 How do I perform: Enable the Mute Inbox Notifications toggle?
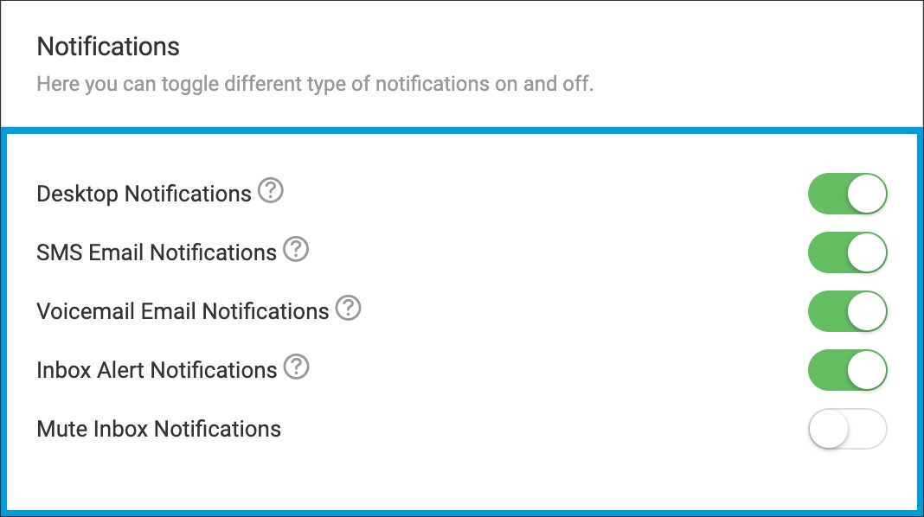847,429
